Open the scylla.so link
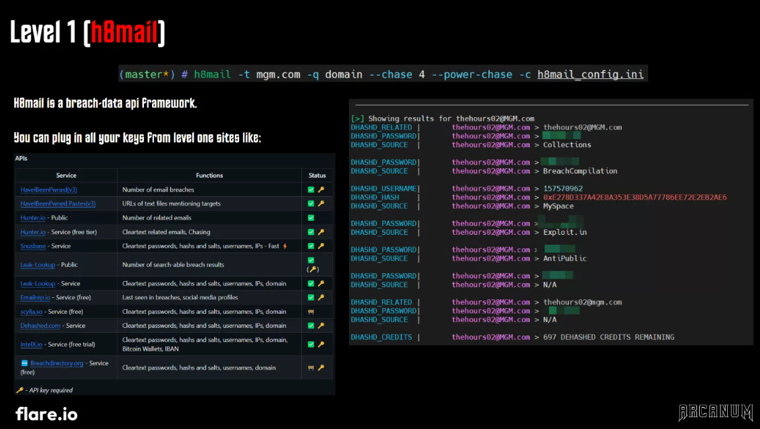Viewport: 760px width, 429px height. click(31, 312)
